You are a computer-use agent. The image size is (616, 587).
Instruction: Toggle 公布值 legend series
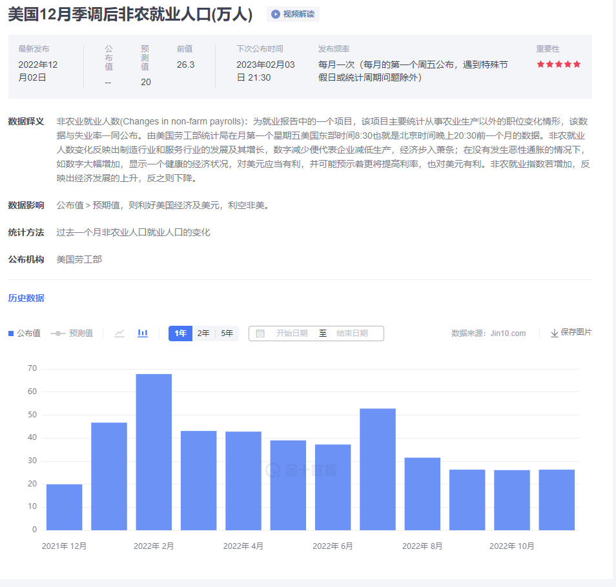click(x=25, y=333)
